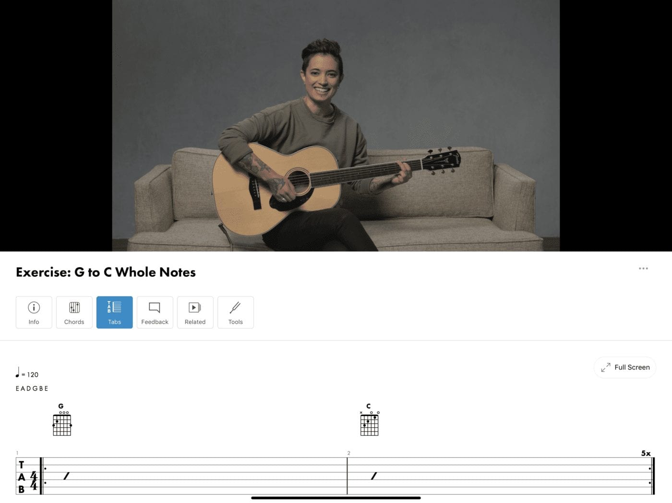The image size is (672, 503).
Task: Open the Feedback section
Action: tap(155, 312)
